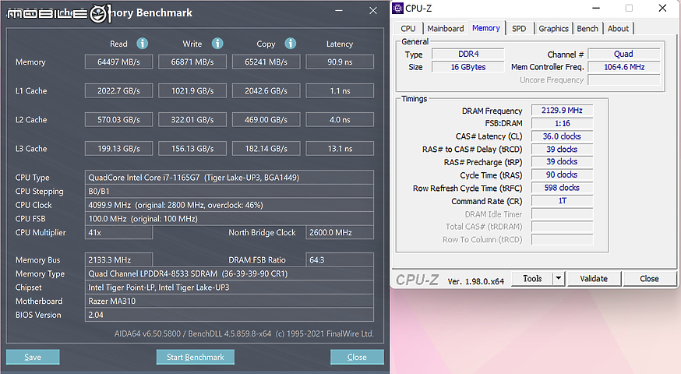Click the Chipset Intel Tiger Point-LP field
This screenshot has height=374, width=681.
pos(229,288)
